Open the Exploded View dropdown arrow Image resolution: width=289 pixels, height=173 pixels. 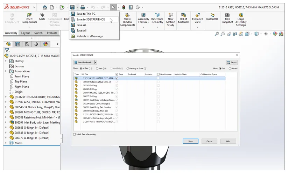tap(197, 27)
